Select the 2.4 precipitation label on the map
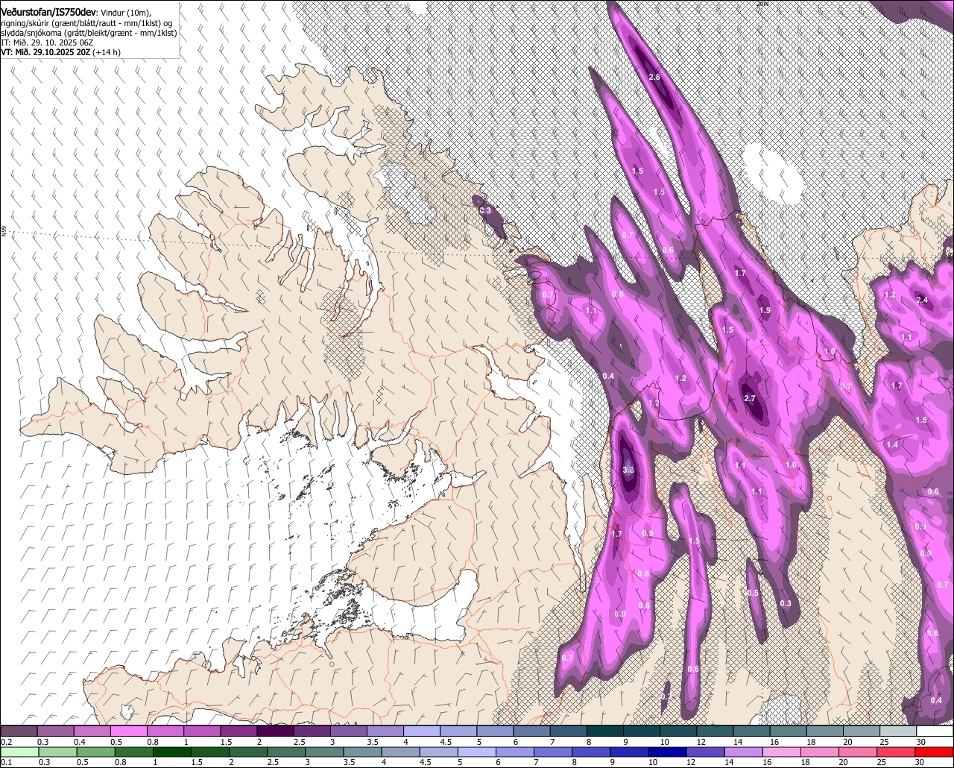This screenshot has width=954, height=768. click(922, 300)
